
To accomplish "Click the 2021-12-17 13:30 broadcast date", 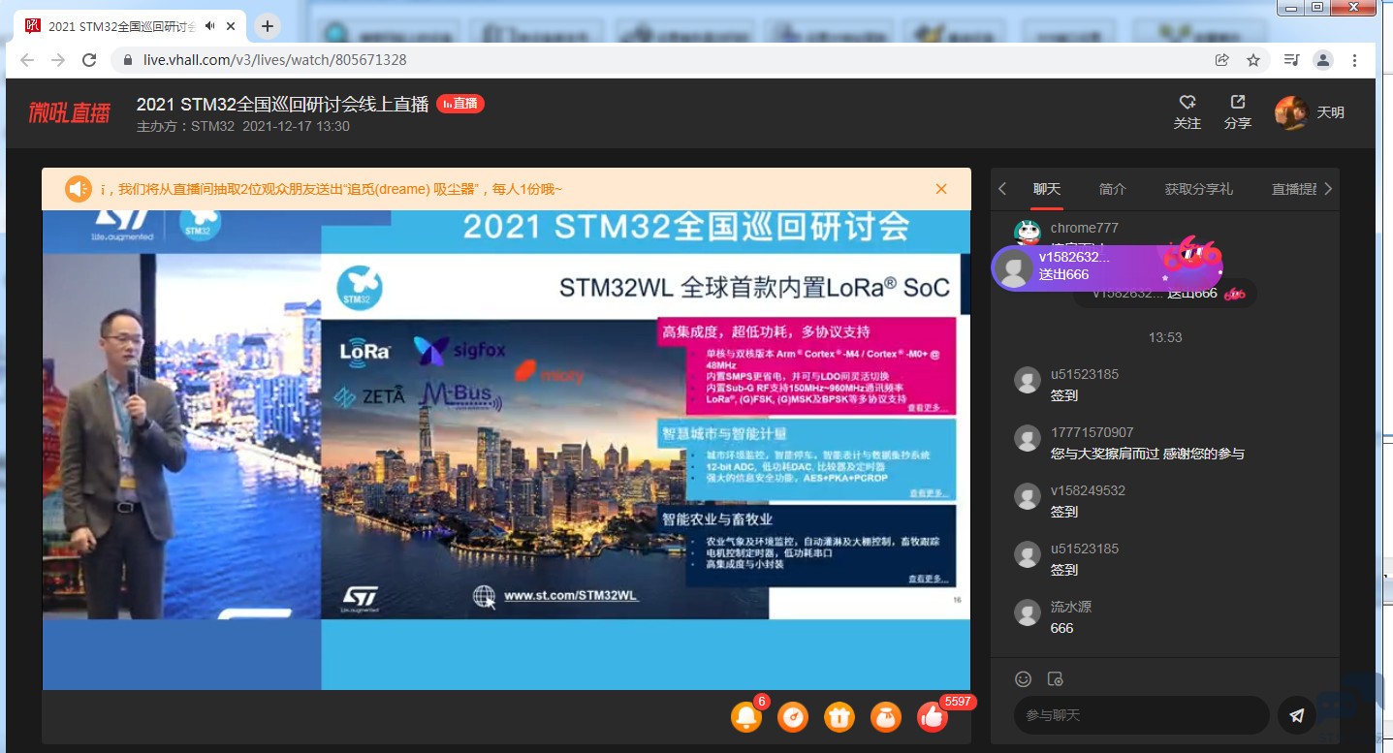I will pos(296,126).
